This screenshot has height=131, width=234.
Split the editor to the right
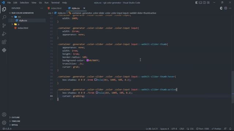(226, 8)
